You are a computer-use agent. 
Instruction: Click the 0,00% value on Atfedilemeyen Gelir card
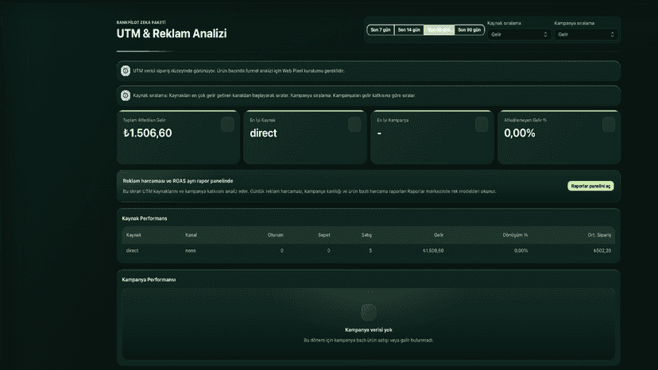click(520, 133)
